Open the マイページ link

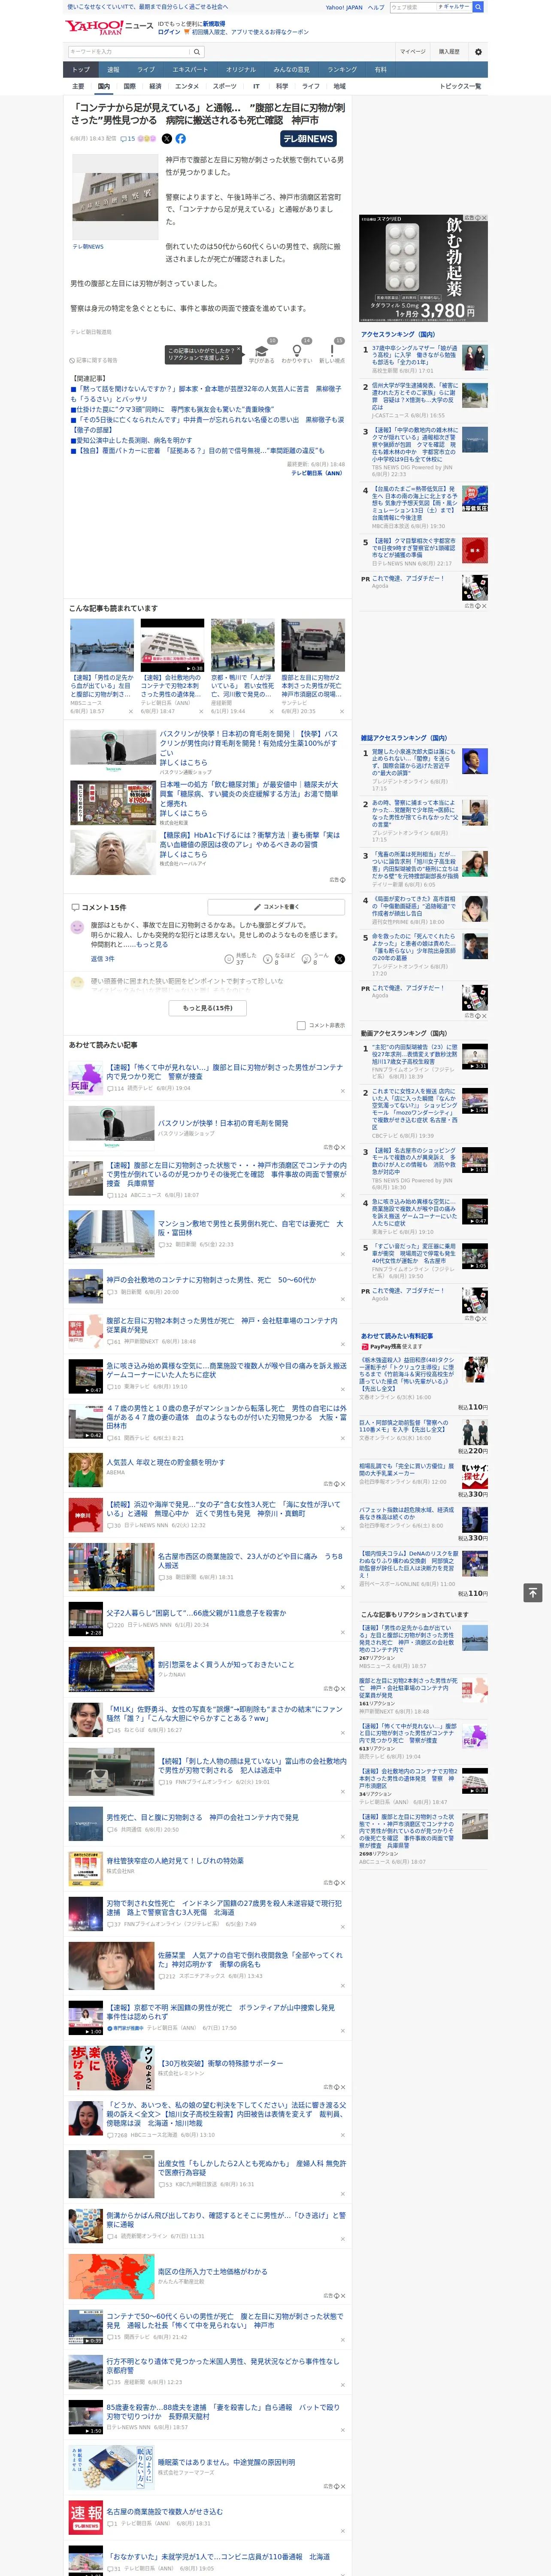pos(413,51)
